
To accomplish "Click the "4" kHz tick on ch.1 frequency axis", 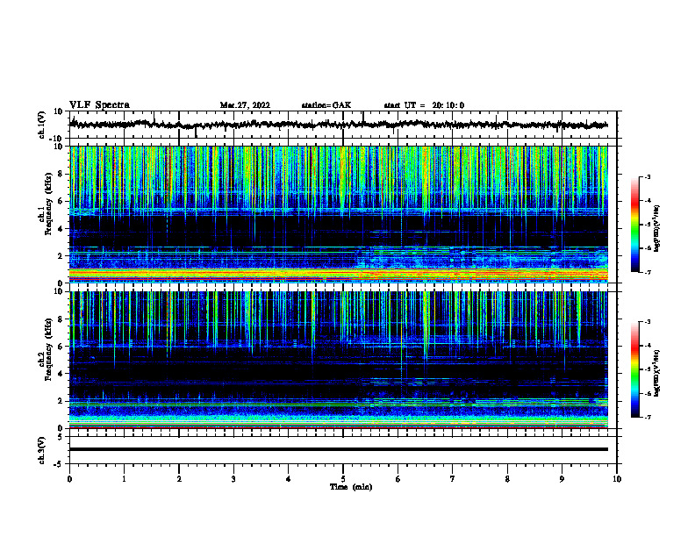I will point(61,229).
